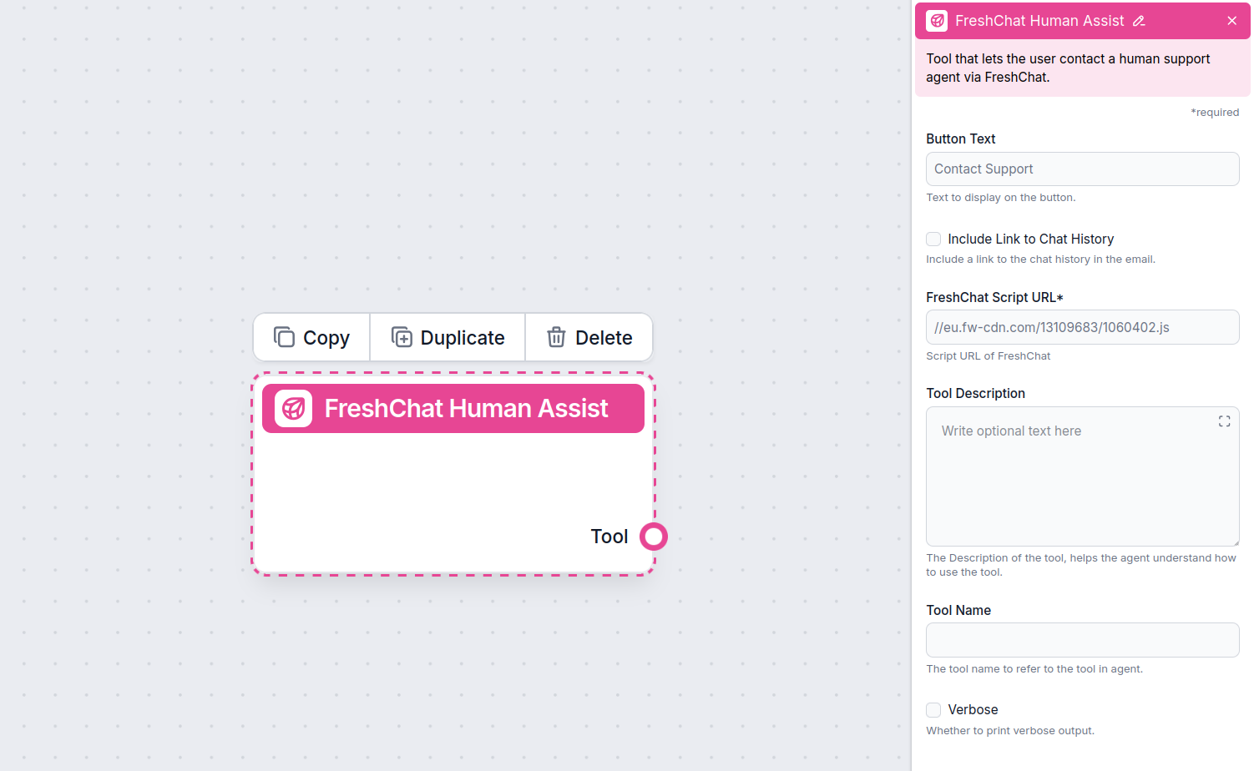The image size is (1254, 771).
Task: Click the FreshChat Script URL field
Action: pos(1082,327)
